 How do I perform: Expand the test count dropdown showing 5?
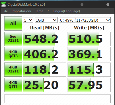pyautogui.click(x=28, y=20)
